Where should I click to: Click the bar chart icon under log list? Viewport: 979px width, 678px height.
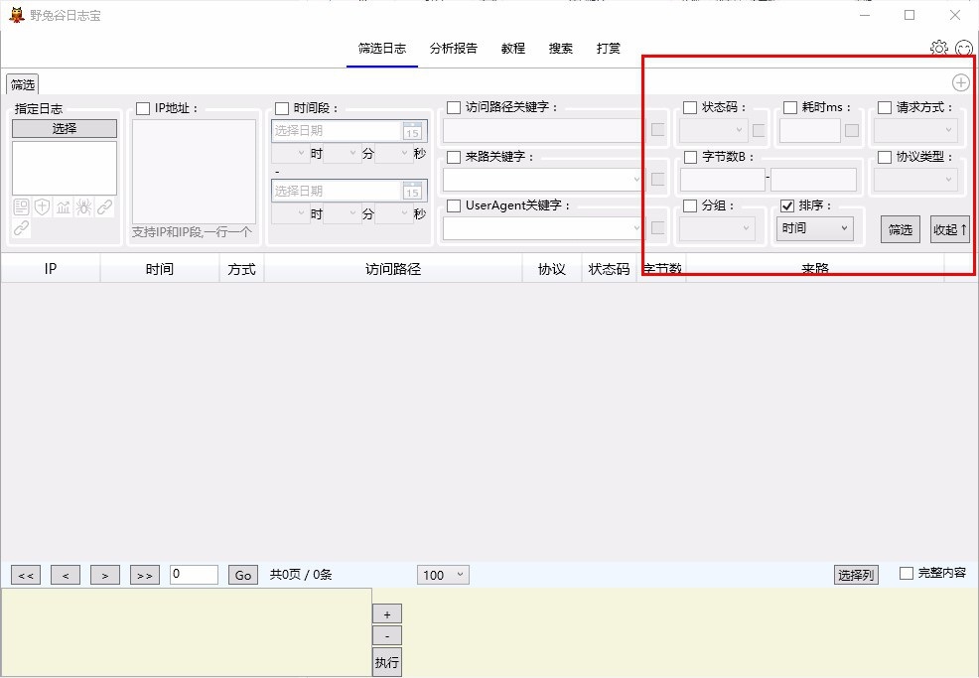coord(64,207)
